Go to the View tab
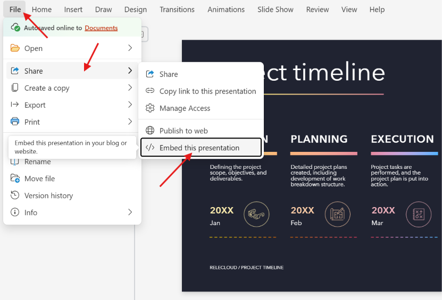 pyautogui.click(x=349, y=10)
